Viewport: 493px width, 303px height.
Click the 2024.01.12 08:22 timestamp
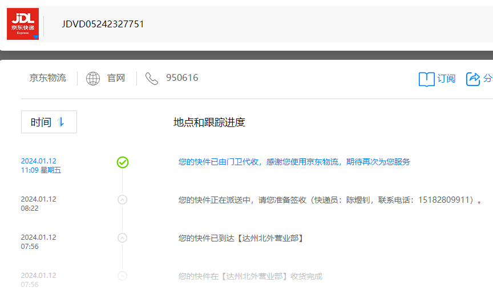point(38,204)
